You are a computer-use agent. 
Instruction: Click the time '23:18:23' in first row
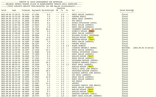pyautogui.click(x=16, y=14)
